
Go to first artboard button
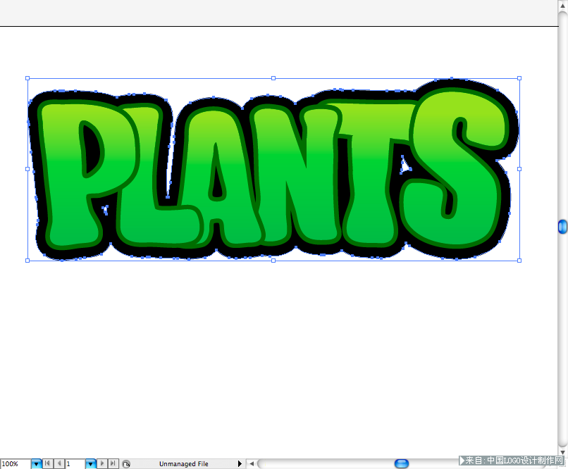coord(47,463)
